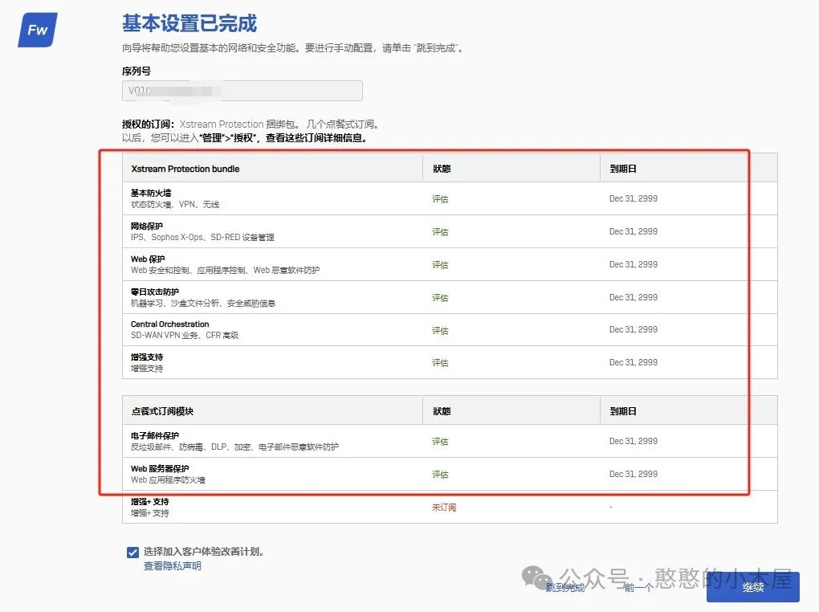Screen dimensions: 819x612
Task: Select the 零日攻击防护 row title
Action: (155, 292)
